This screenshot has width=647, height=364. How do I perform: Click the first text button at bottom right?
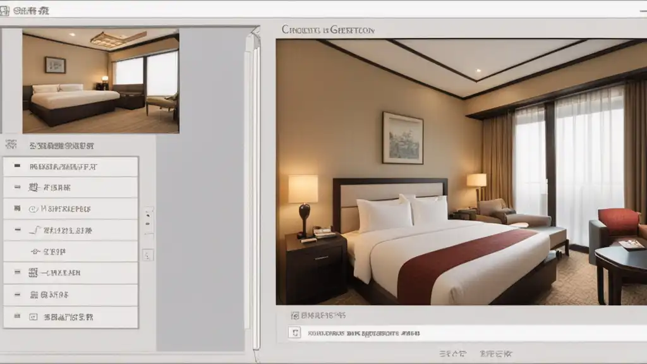point(452,354)
